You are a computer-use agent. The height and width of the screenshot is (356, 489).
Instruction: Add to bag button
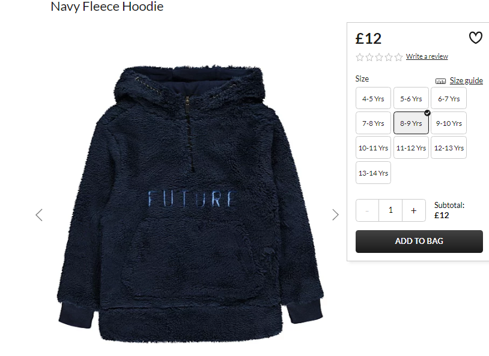[419, 241]
